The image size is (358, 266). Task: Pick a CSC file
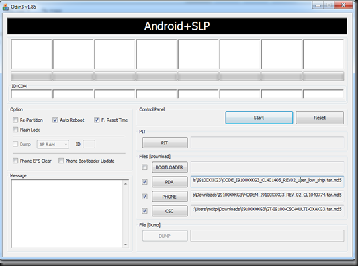click(169, 211)
